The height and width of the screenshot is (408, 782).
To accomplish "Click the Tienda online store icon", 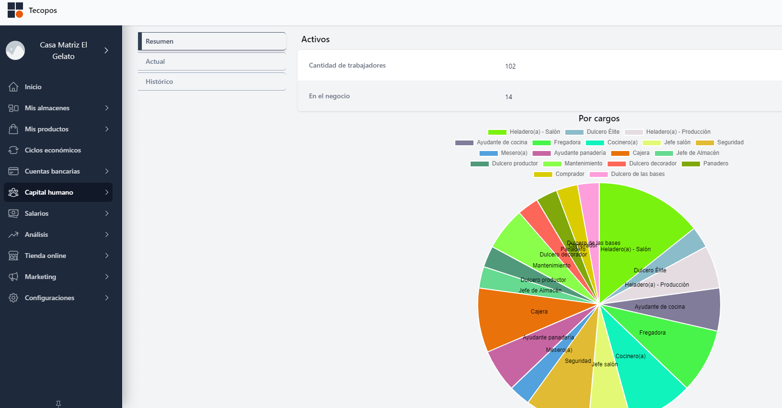I will tap(13, 256).
